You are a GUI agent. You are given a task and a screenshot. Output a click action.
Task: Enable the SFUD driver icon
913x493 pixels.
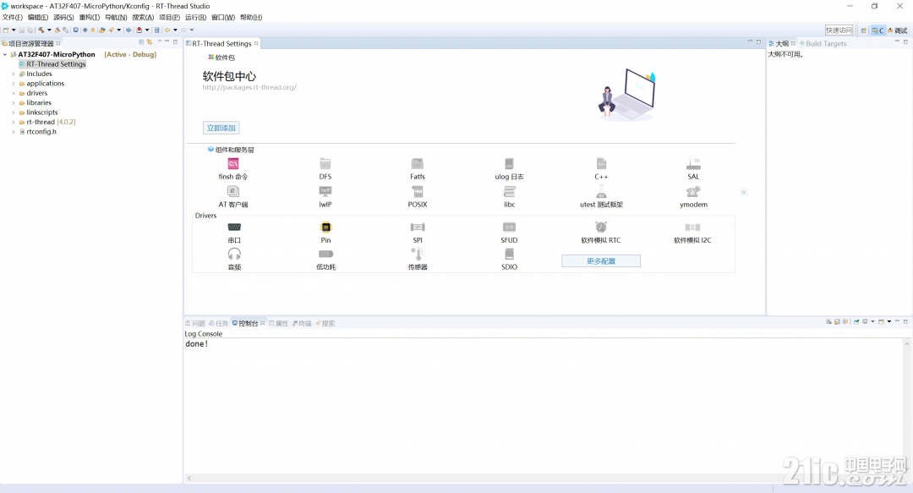click(x=510, y=227)
